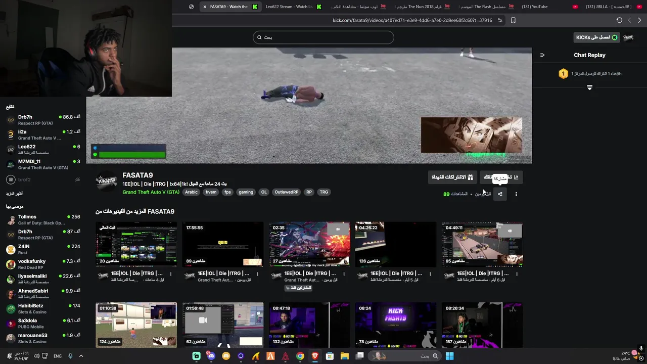Select the fivem tag
The height and width of the screenshot is (364, 647).
click(211, 192)
